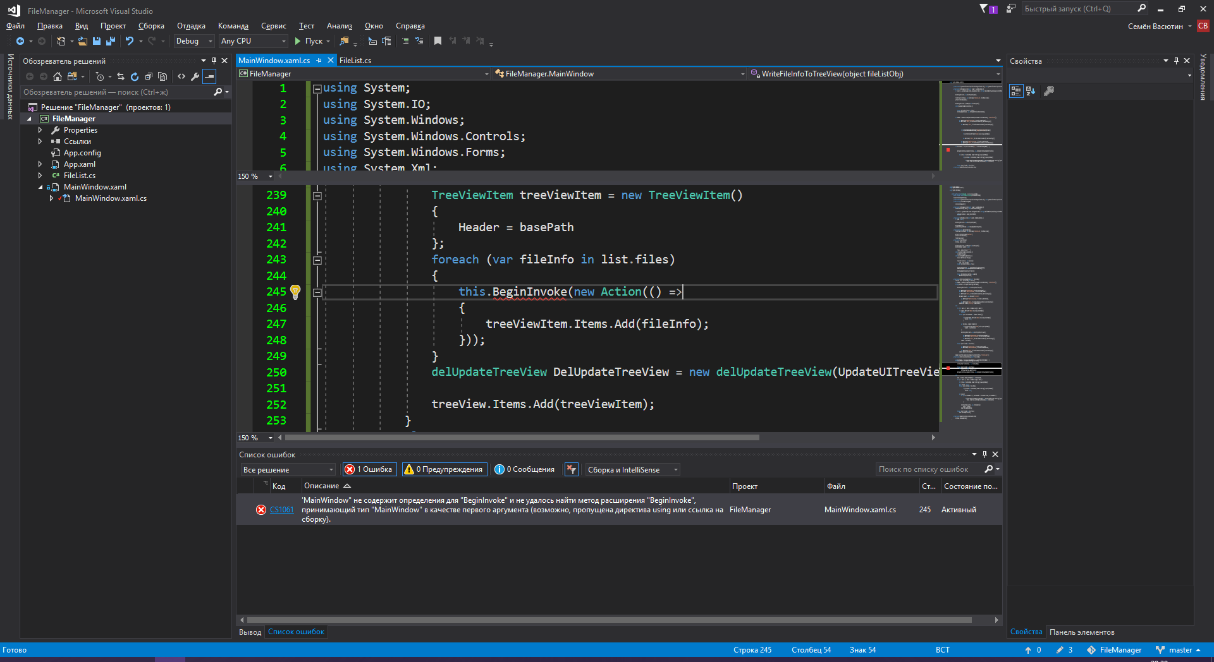Click the unpublished commits indicator in the status bar
This screenshot has height=662, width=1214.
(x=1033, y=650)
